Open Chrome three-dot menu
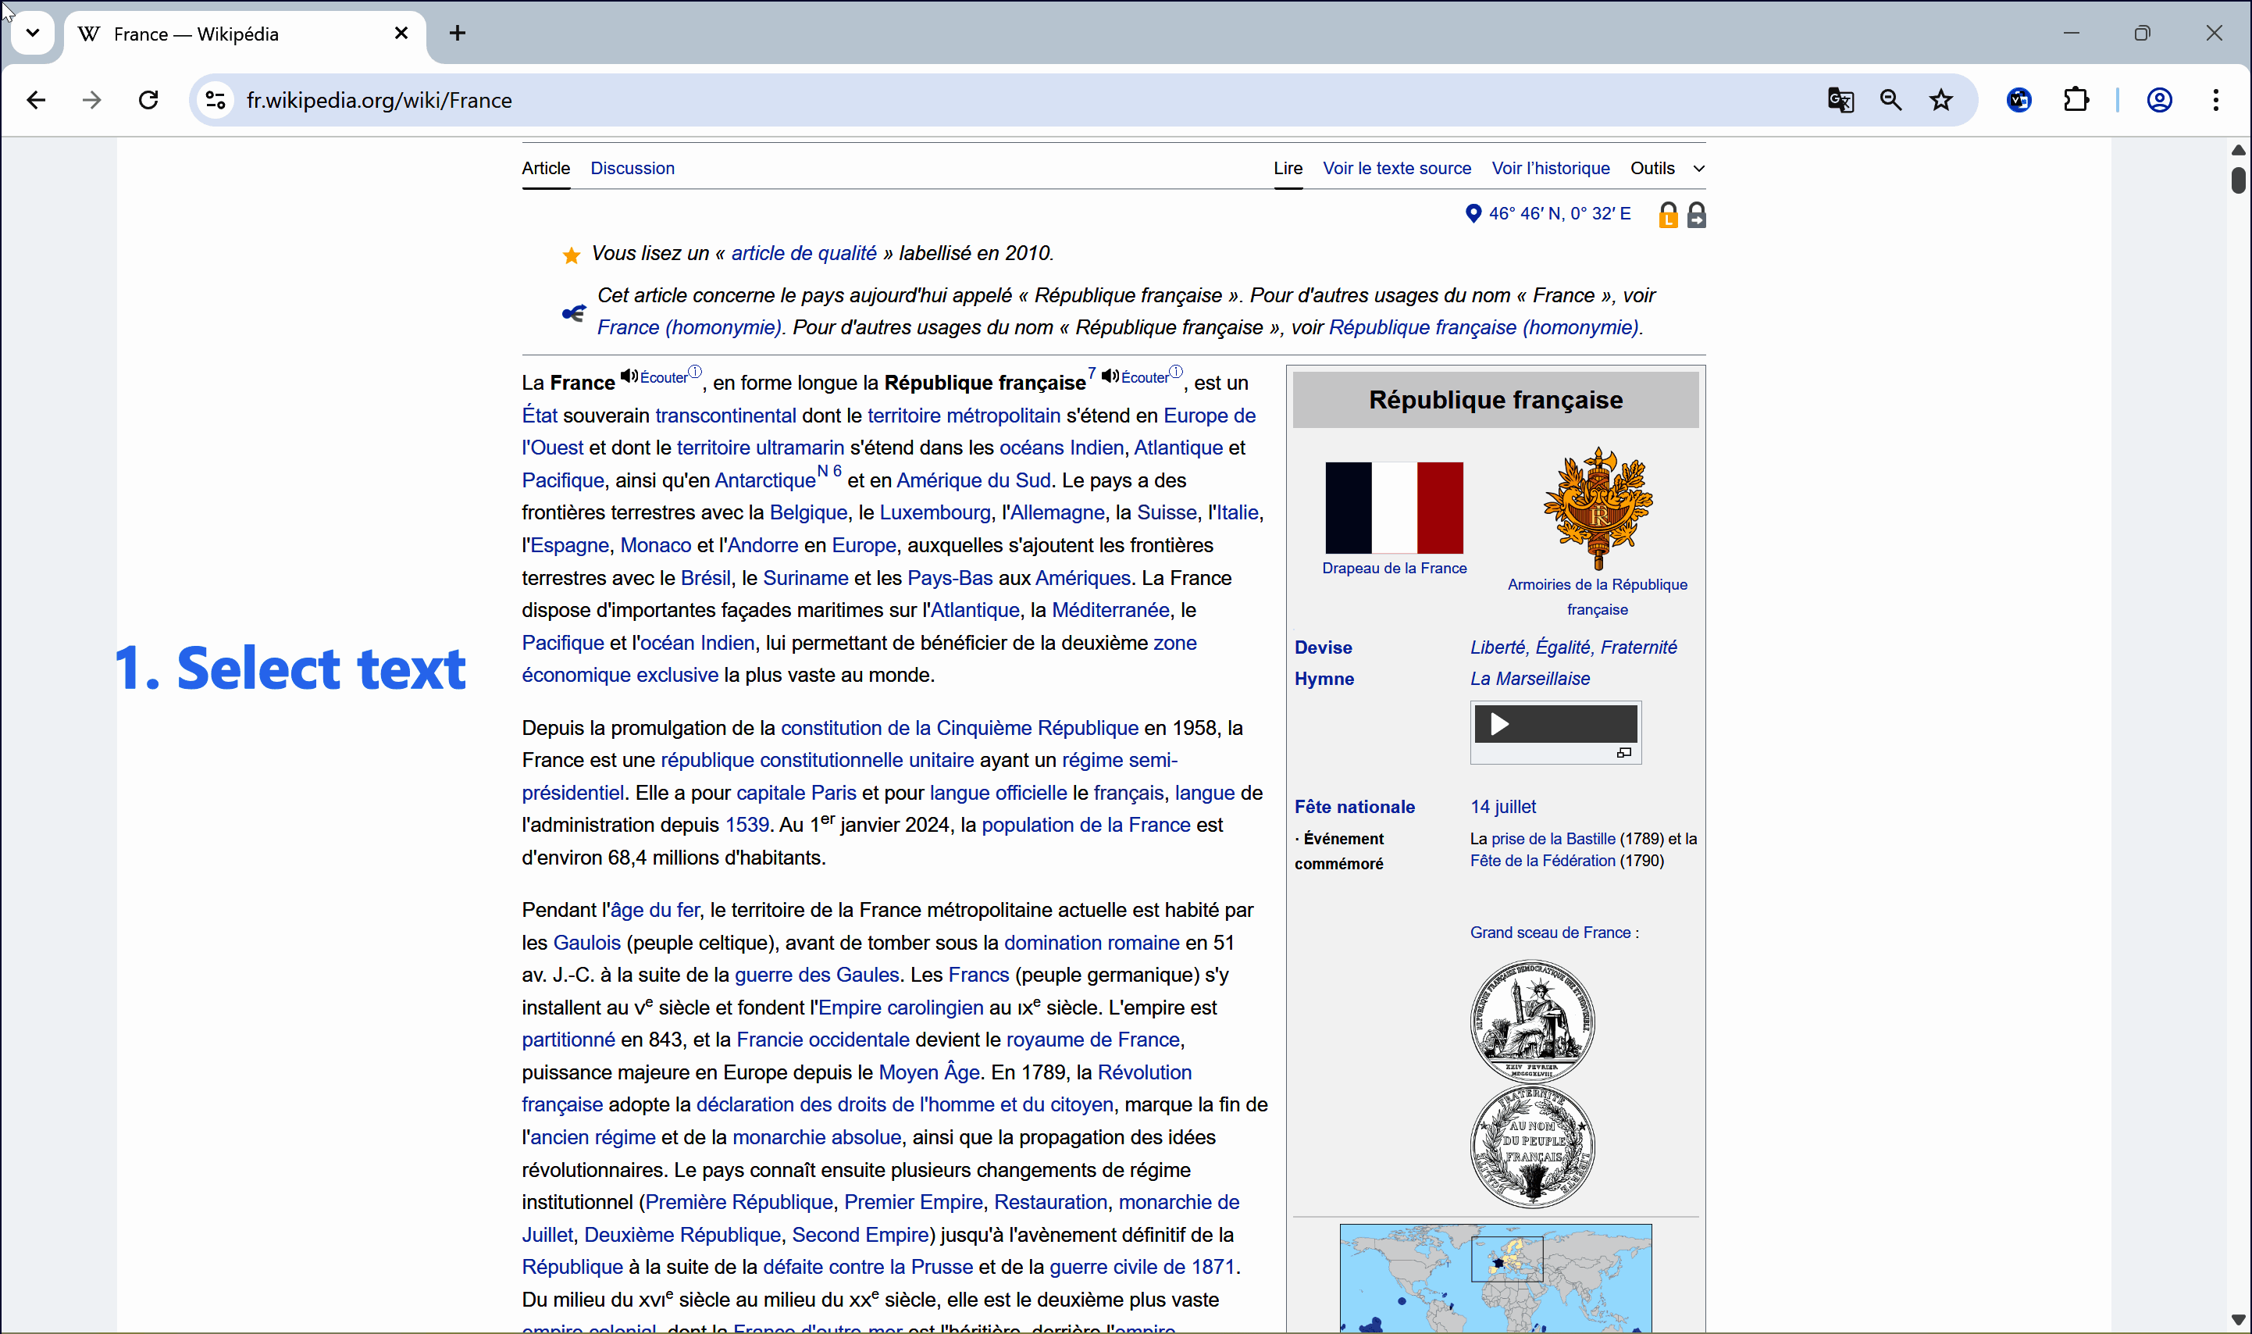The height and width of the screenshot is (1334, 2252). click(2216, 100)
